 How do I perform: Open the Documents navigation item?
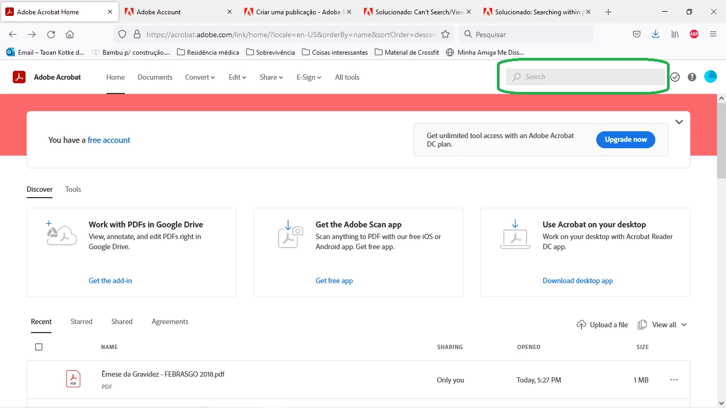(155, 77)
